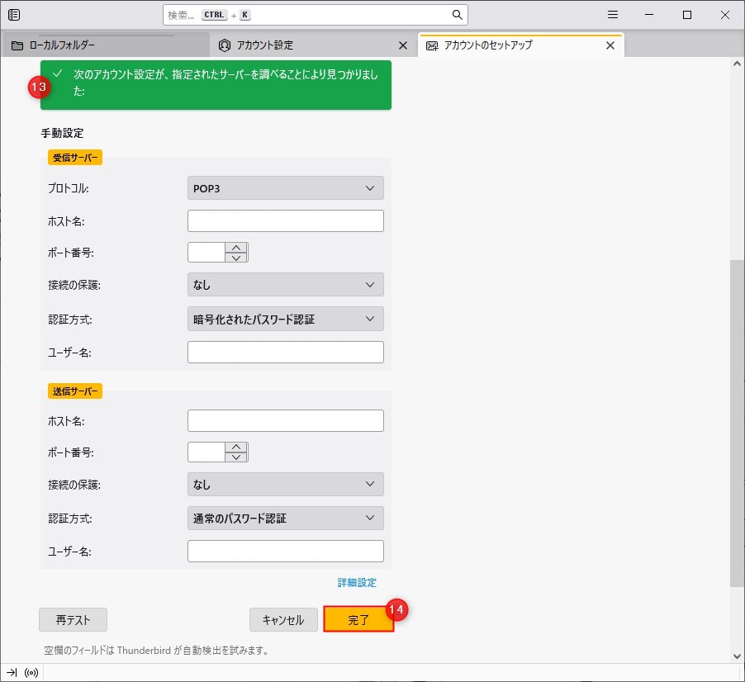The image size is (745, 682).
Task: Click the local folder tab icon
Action: pyautogui.click(x=17, y=45)
